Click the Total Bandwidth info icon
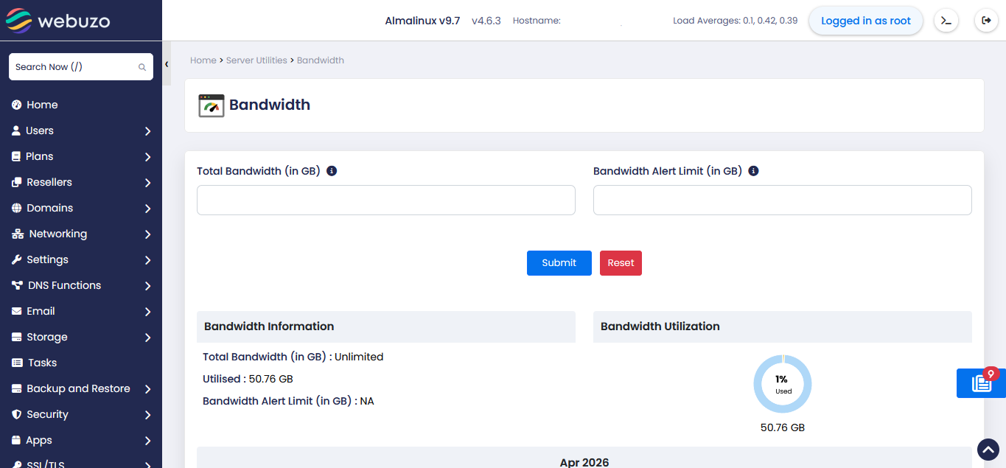1006x468 pixels. click(x=332, y=171)
